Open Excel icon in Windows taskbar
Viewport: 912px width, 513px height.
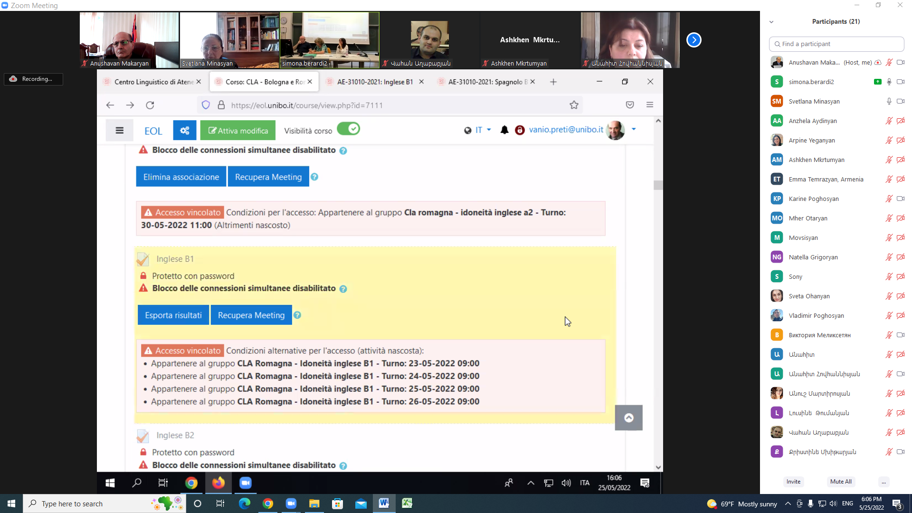pyautogui.click(x=407, y=503)
